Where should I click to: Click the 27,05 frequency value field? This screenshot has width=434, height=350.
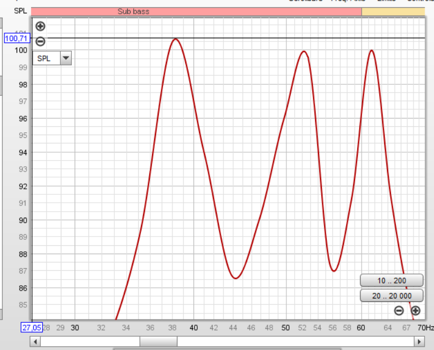(x=32, y=327)
